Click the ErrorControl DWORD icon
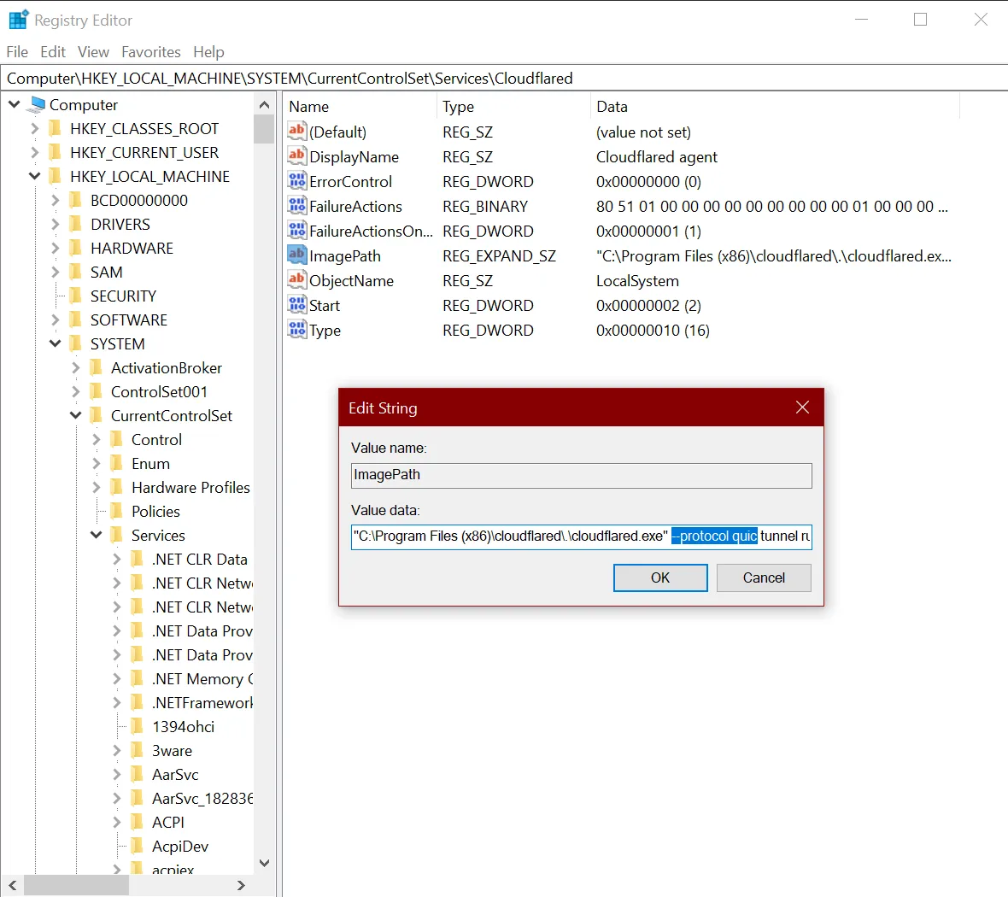Viewport: 1008px width, 897px height. pos(296,181)
